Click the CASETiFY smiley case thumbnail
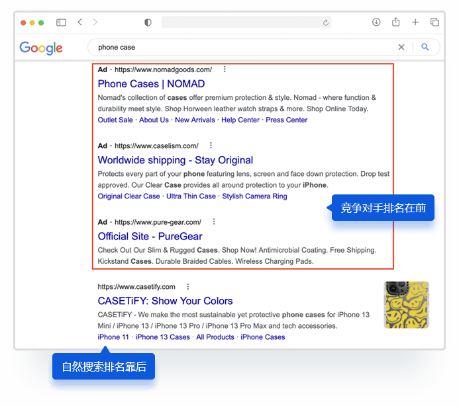Image resolution: width=459 pixels, height=406 pixels. (406, 305)
